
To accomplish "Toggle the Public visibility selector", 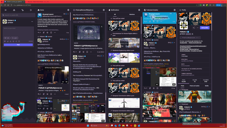I will coord(7,38).
